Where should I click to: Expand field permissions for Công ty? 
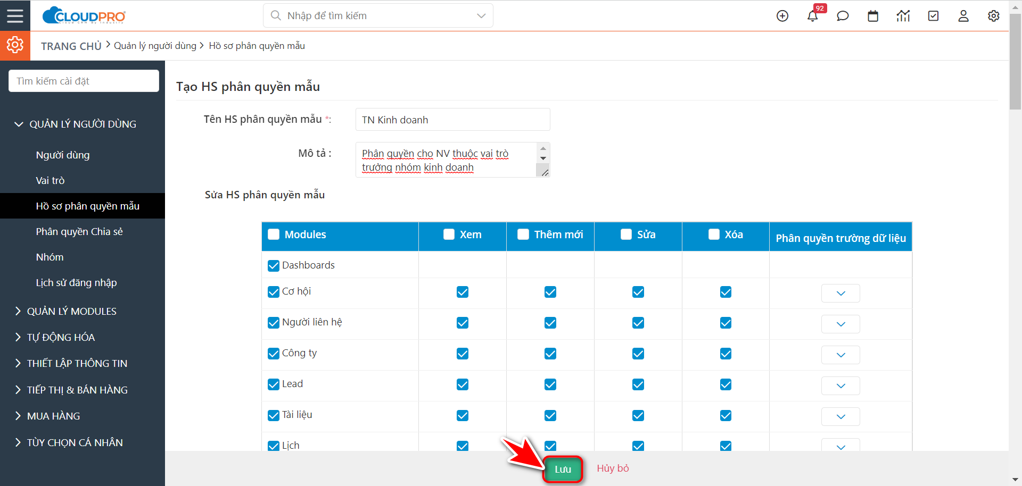tap(840, 355)
